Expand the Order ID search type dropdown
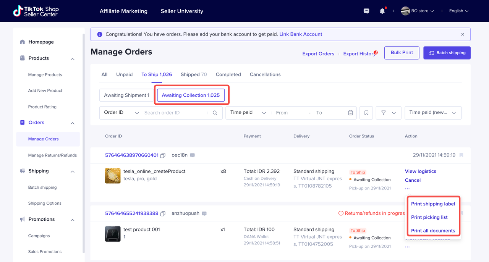Image resolution: width=489 pixels, height=262 pixels. 121,113
